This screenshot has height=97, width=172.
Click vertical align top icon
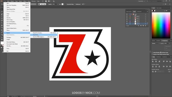(x=164, y=61)
